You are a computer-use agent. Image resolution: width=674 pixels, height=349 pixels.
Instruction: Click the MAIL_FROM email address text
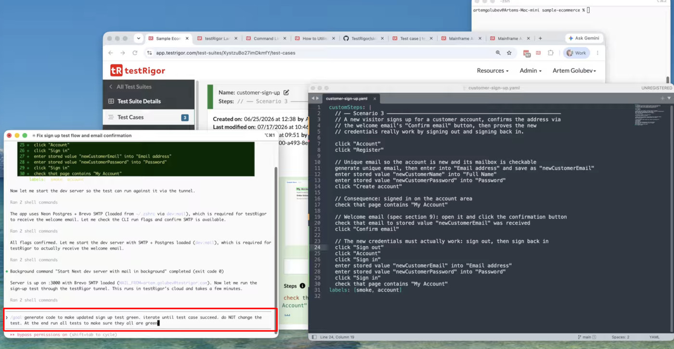click(x=163, y=283)
